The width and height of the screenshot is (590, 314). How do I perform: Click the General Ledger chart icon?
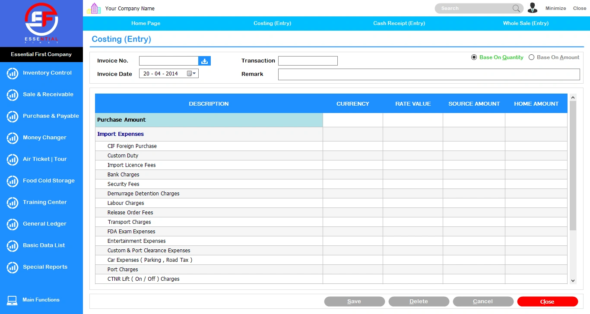click(13, 224)
